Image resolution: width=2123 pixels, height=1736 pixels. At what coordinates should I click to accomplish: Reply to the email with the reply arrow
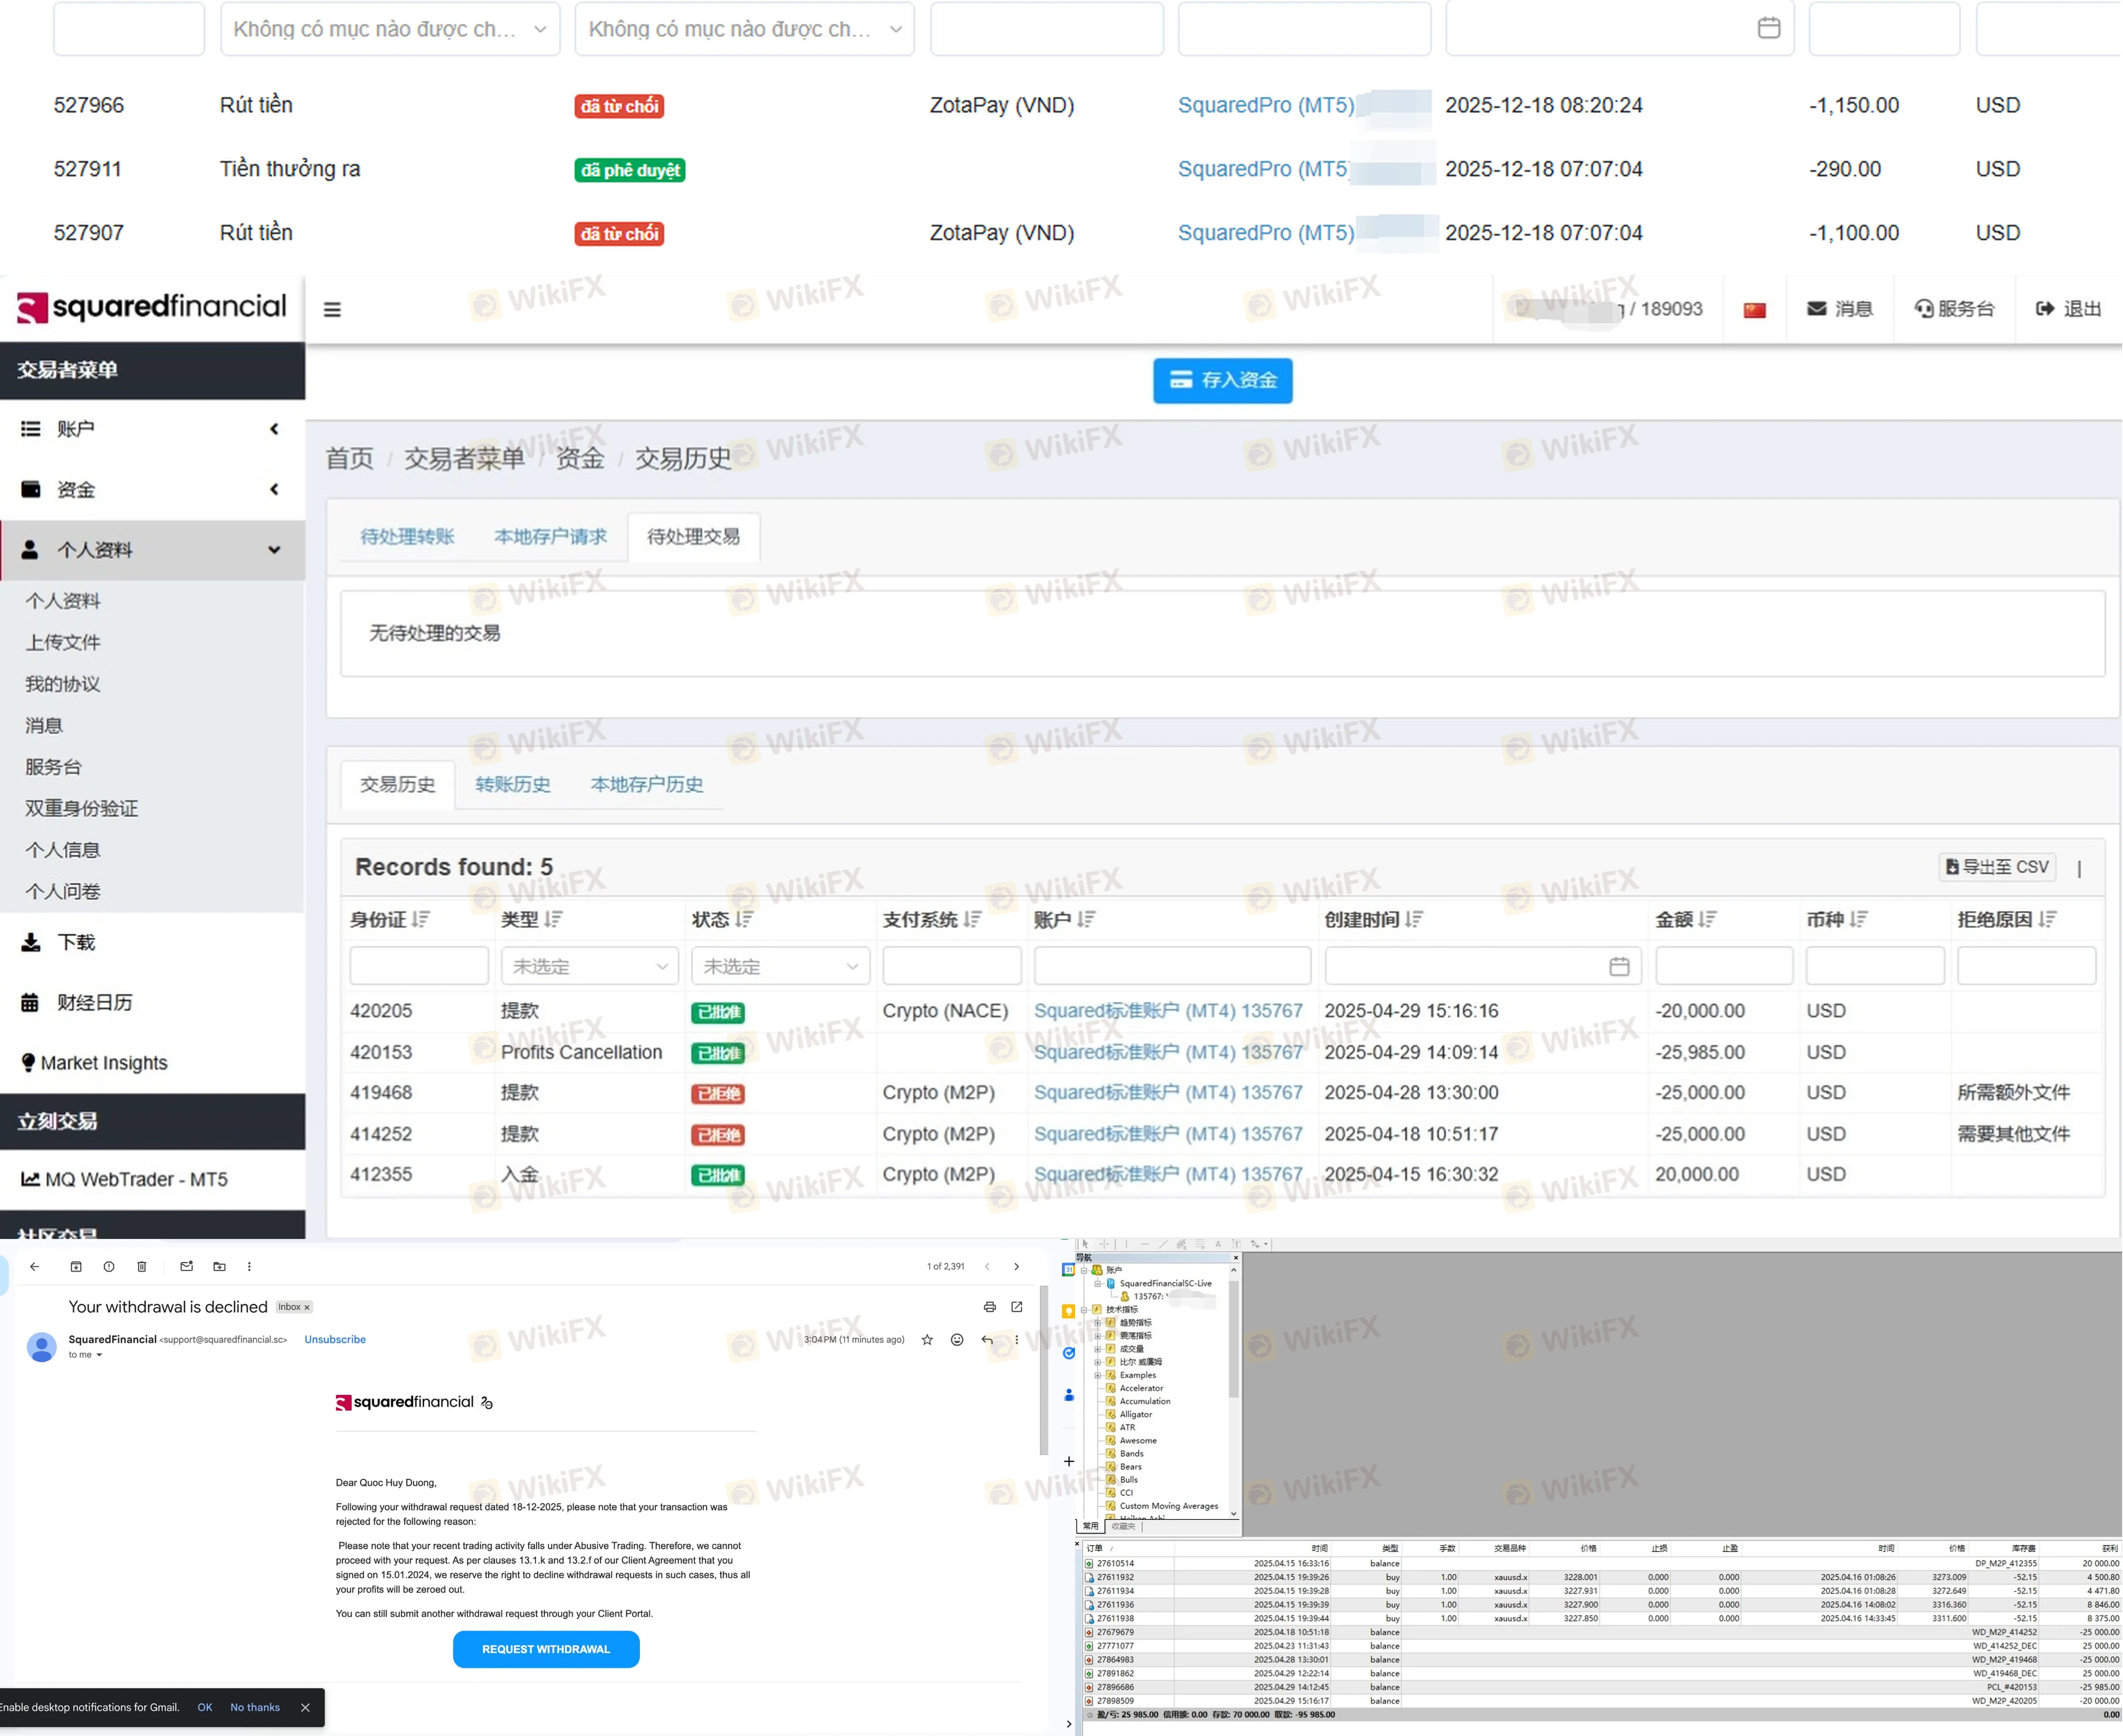point(988,1340)
